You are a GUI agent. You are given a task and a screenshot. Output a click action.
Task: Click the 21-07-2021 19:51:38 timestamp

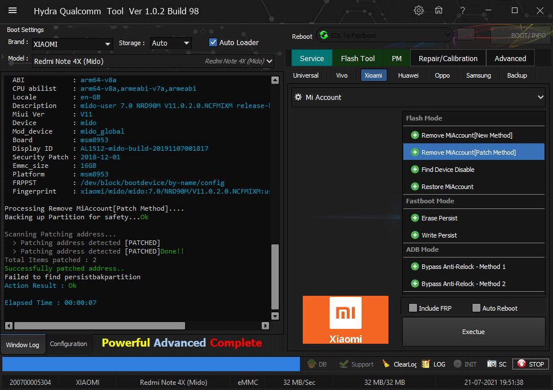tap(494, 382)
